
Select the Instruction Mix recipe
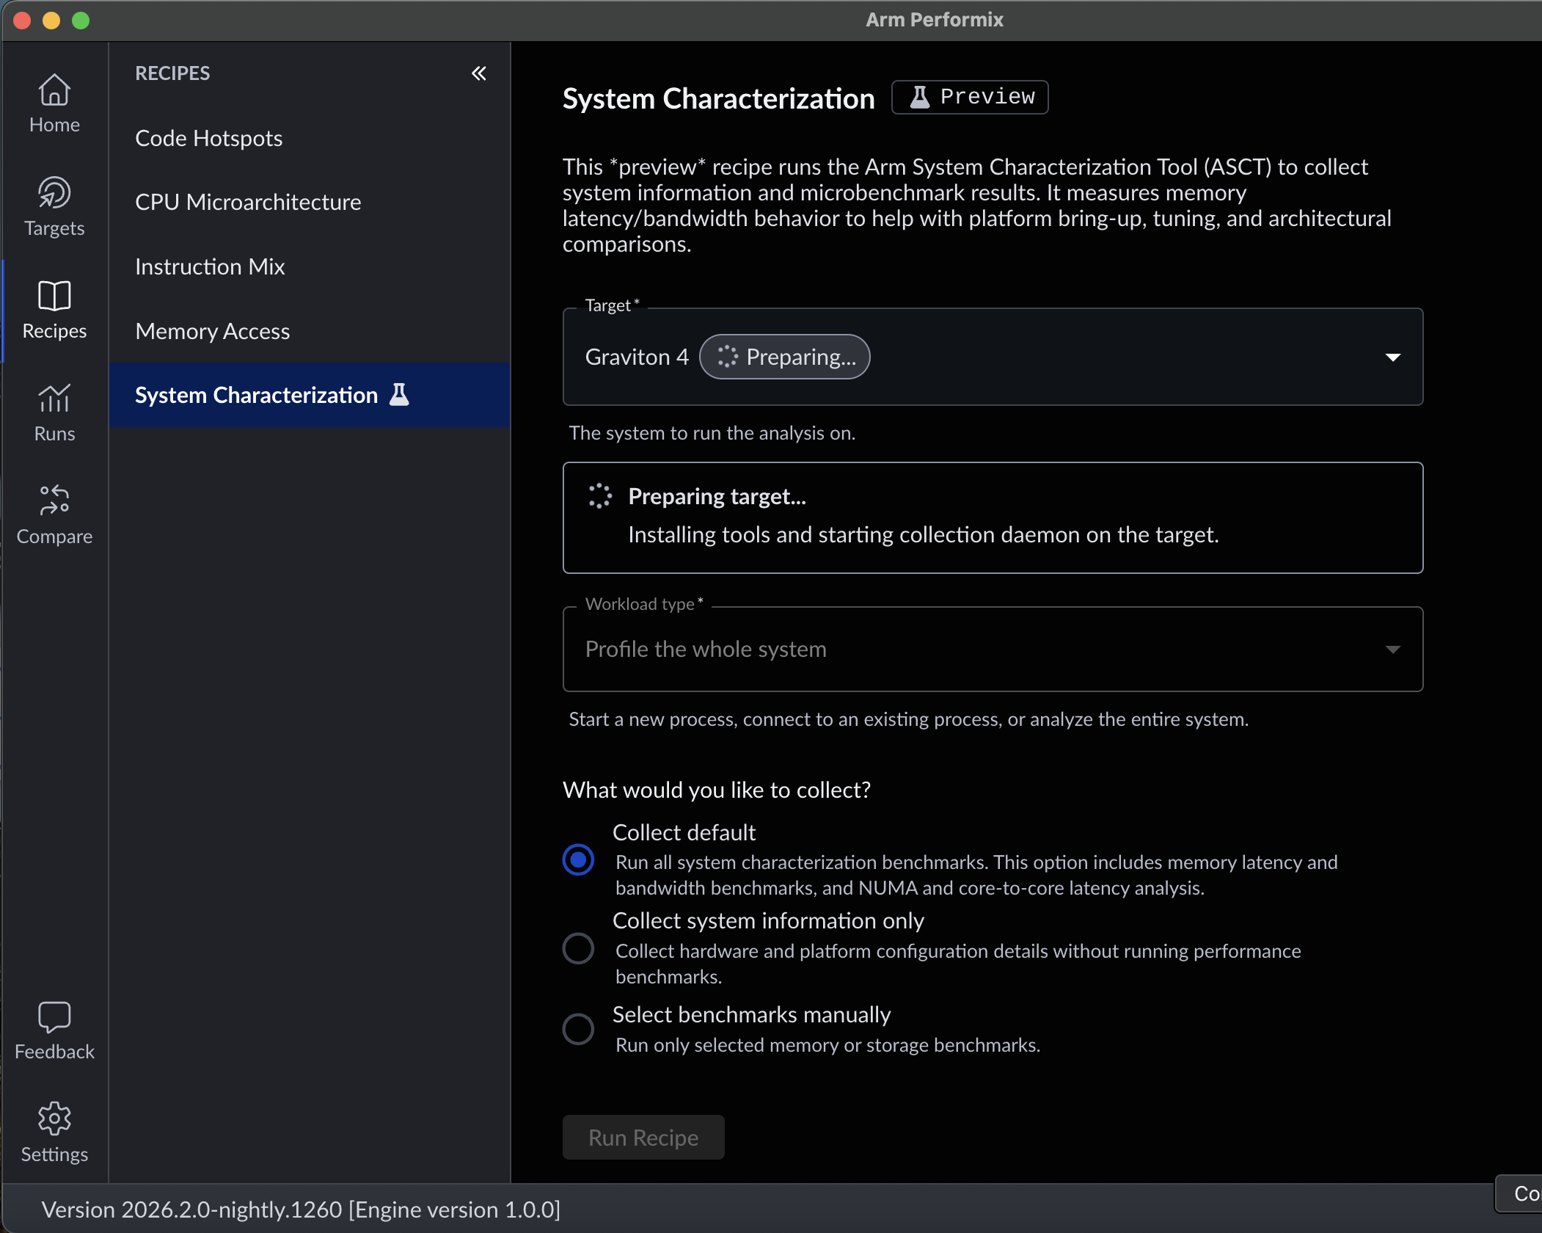310,266
